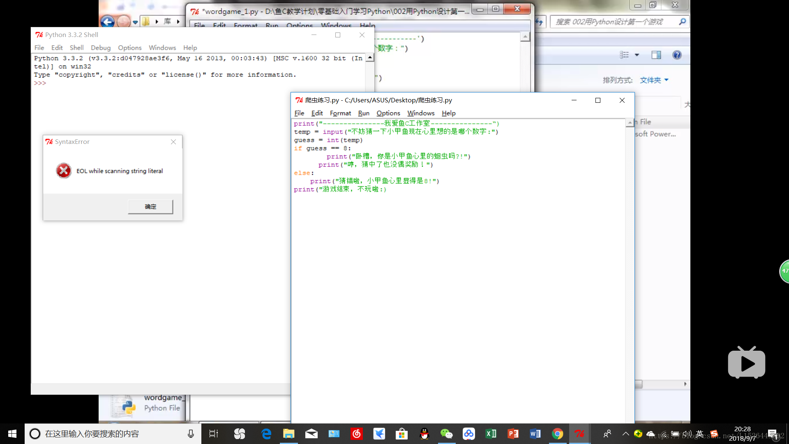Open Excel from the taskbar
The height and width of the screenshot is (444, 789).
pyautogui.click(x=491, y=434)
